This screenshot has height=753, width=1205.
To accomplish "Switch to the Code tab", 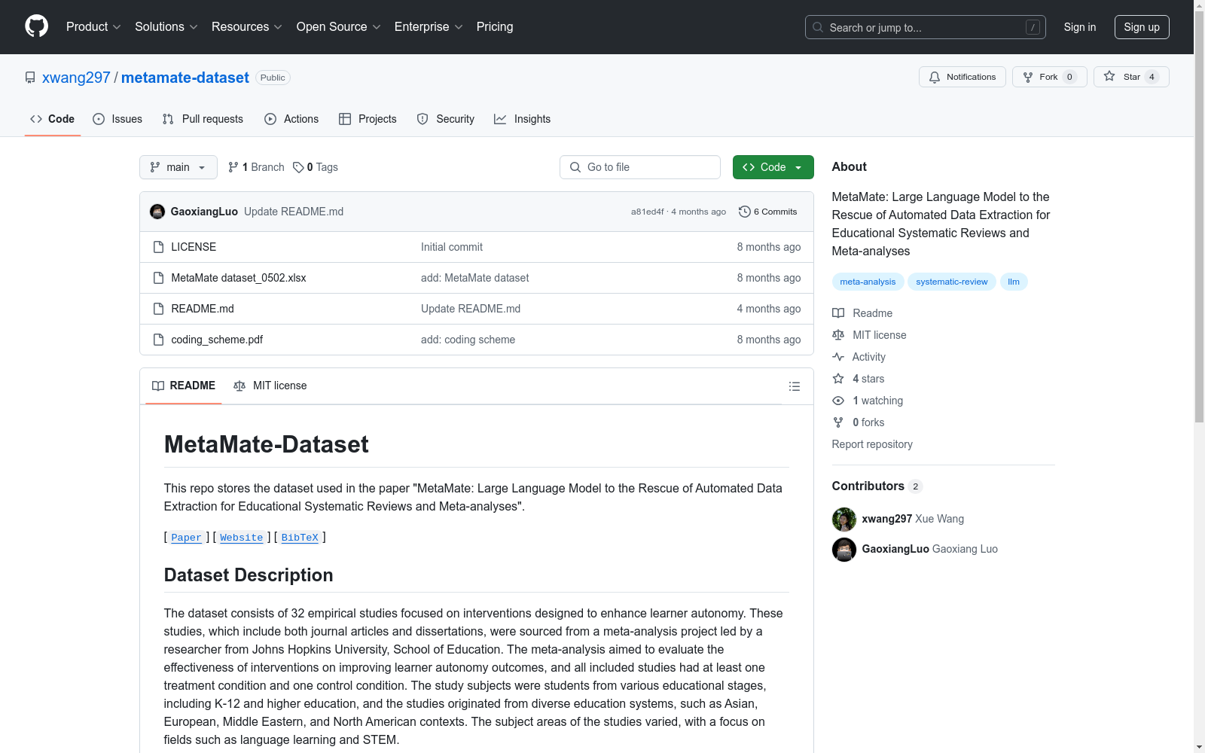I will [x=53, y=119].
